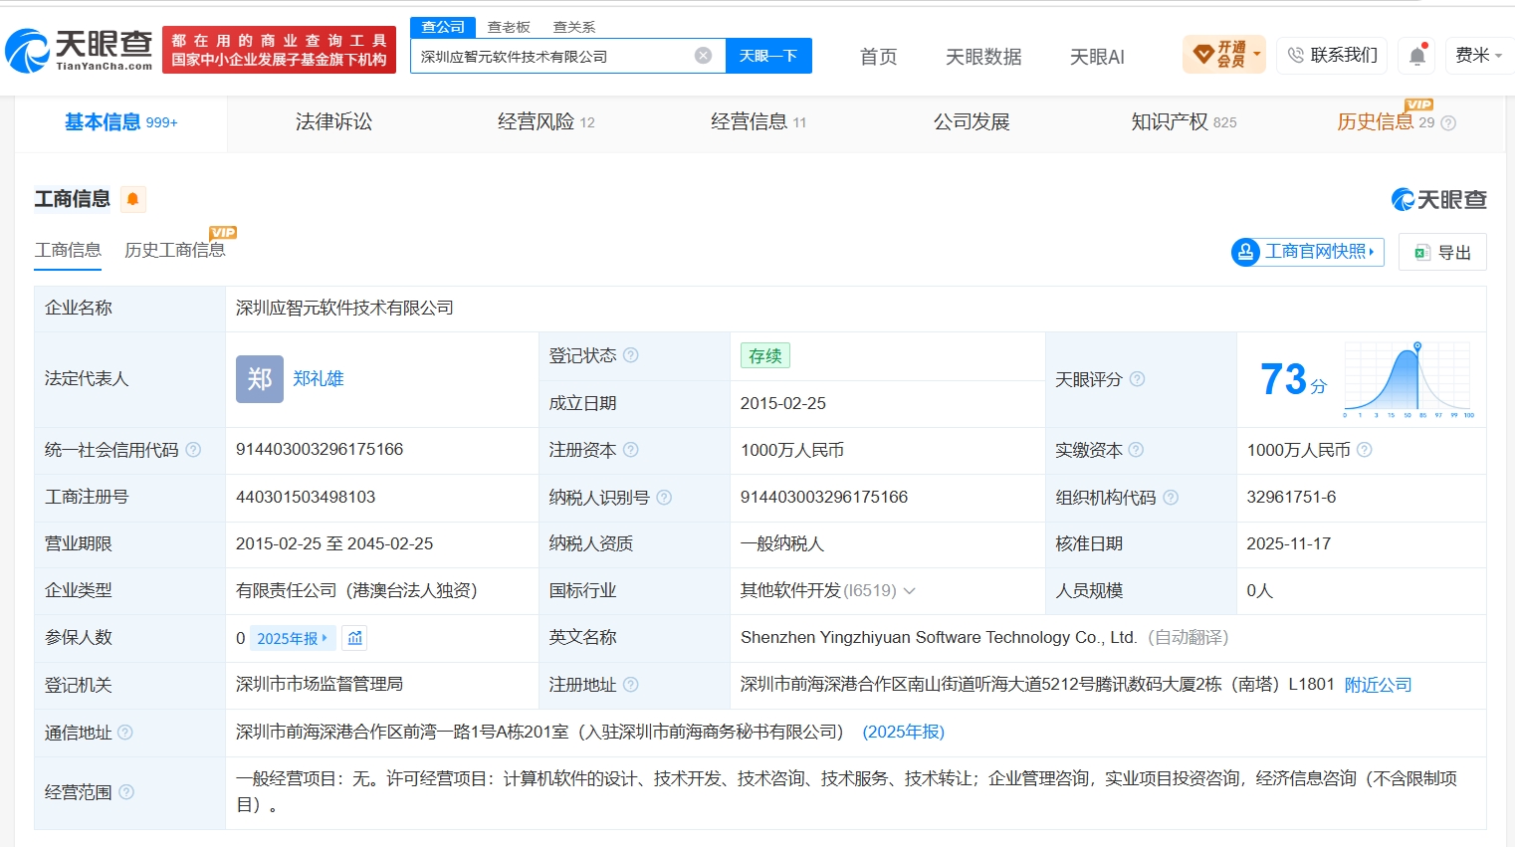Select the 公司发展 tab

pos(972,122)
